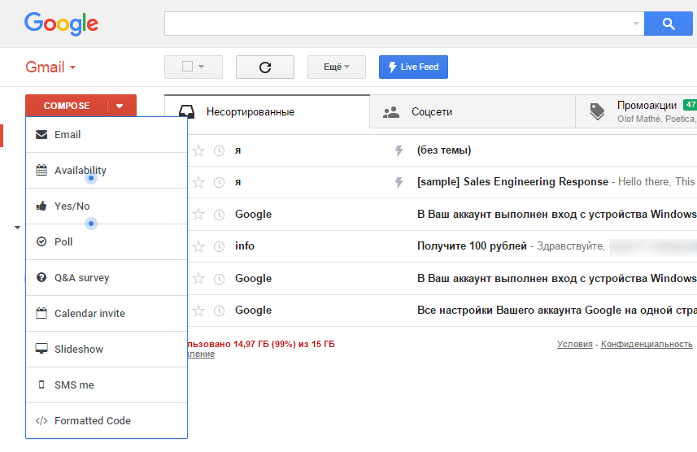Click lightning bolt icon on Sales Engineering Response message
697x452 pixels.
click(x=399, y=182)
